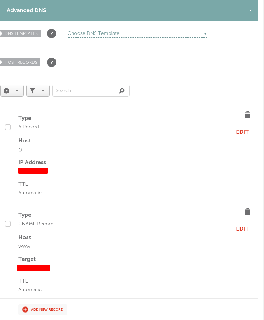
Task: Click the Host Records help question mark icon
Action: pos(52,62)
